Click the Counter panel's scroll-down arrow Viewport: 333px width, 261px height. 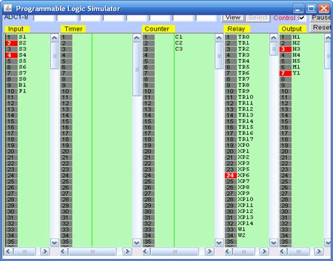[219, 243]
